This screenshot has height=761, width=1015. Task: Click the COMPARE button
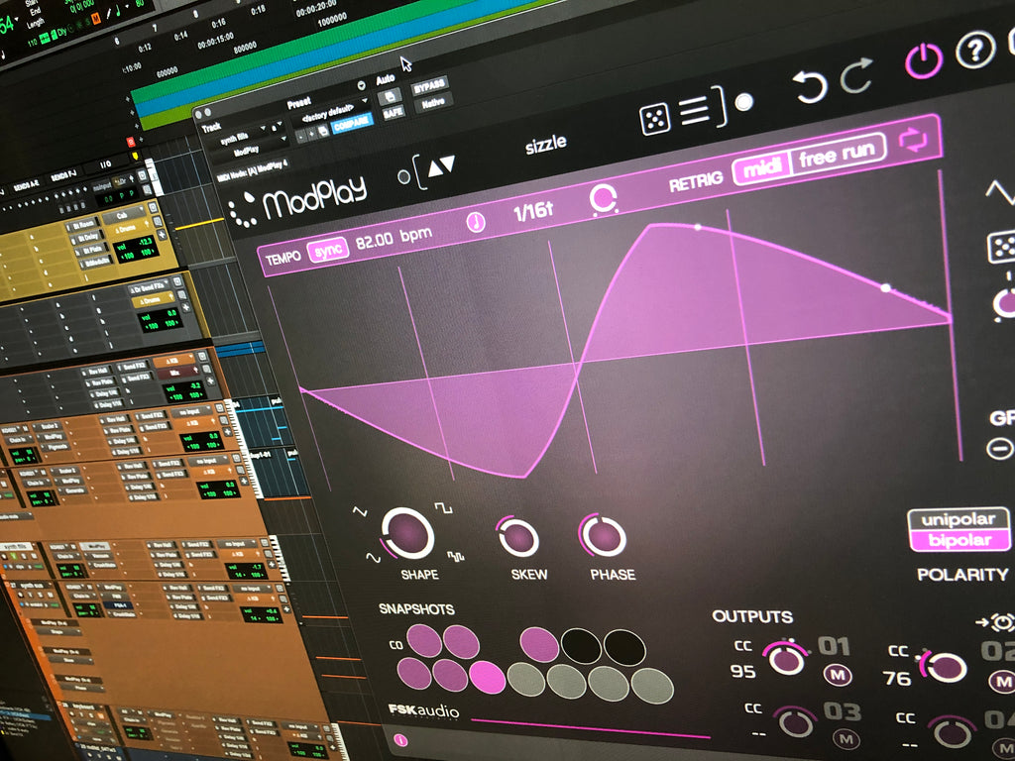(x=350, y=121)
